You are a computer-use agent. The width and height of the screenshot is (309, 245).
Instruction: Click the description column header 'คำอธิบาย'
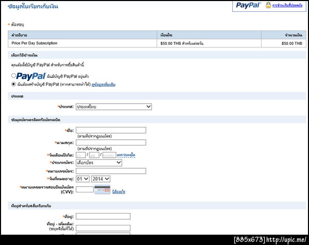pyautogui.click(x=82, y=35)
